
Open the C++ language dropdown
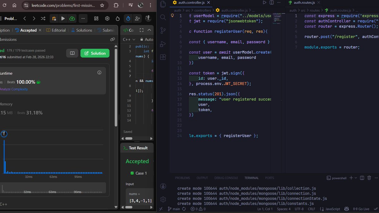129,39
